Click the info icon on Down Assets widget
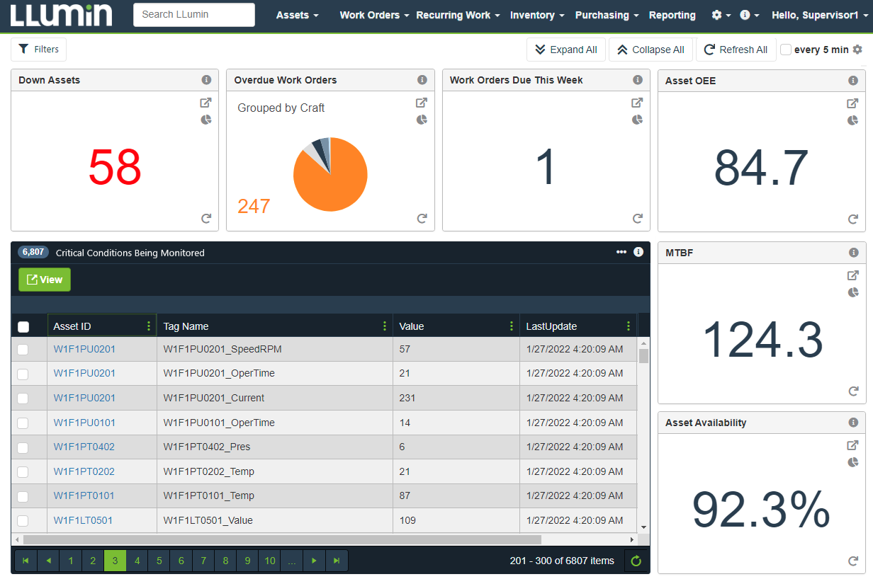Viewport: 873px width, 579px height. point(206,80)
